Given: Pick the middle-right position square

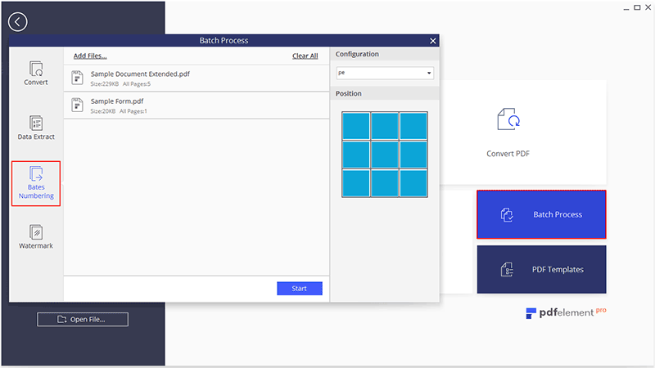Looking at the screenshot, I should click(x=413, y=155).
